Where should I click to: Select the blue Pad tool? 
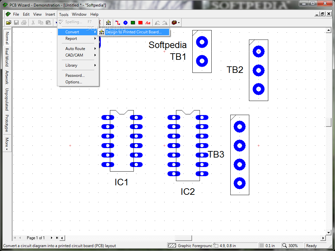click(x=125, y=23)
